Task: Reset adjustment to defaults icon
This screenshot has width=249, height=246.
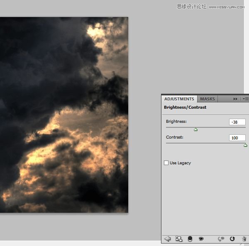Action: [x=232, y=239]
